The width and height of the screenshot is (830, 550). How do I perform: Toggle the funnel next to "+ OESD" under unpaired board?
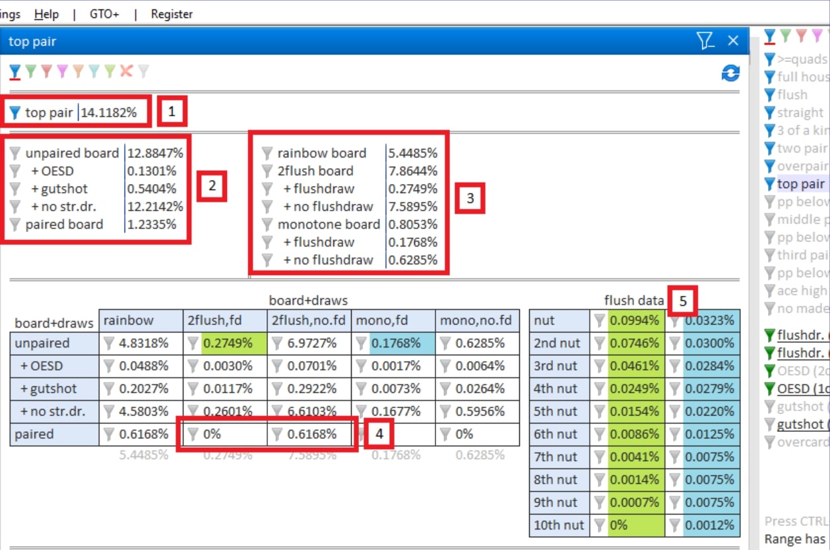pos(16,171)
